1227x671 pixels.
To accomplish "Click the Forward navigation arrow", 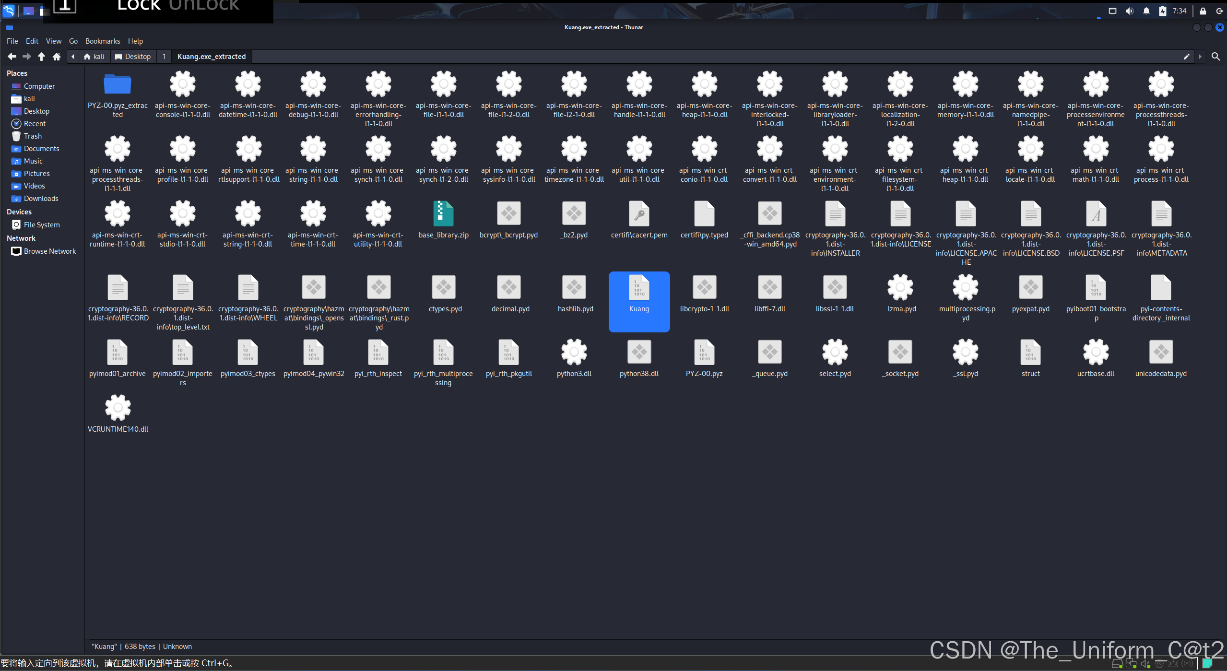I will pos(27,57).
